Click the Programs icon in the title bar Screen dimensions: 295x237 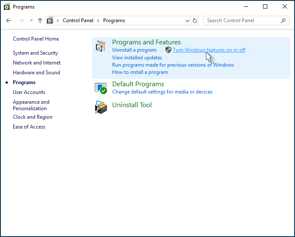[7, 7]
